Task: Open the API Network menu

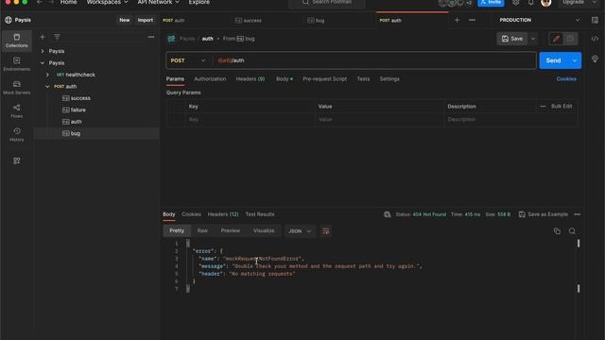Action: tap(158, 2)
